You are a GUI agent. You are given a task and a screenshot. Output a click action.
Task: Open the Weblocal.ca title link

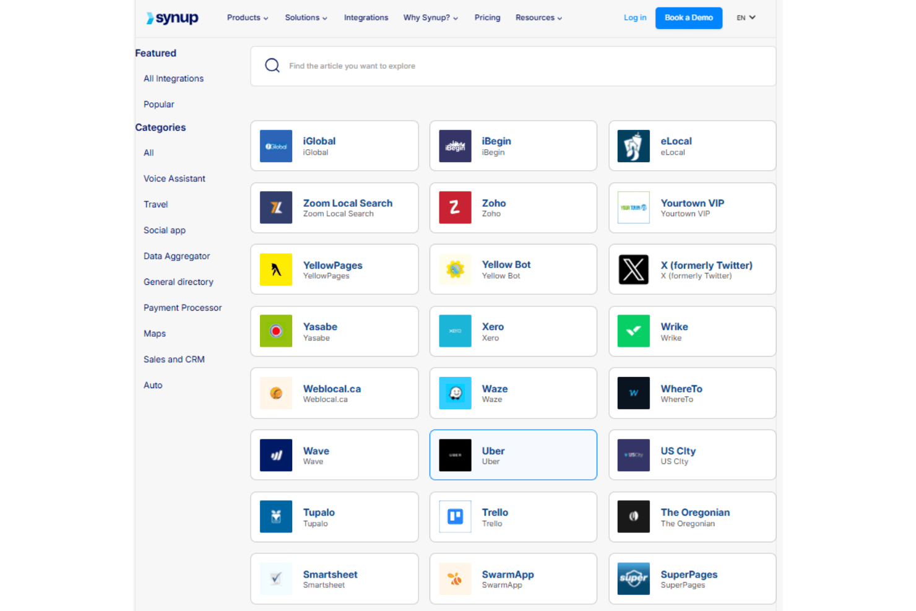click(332, 389)
